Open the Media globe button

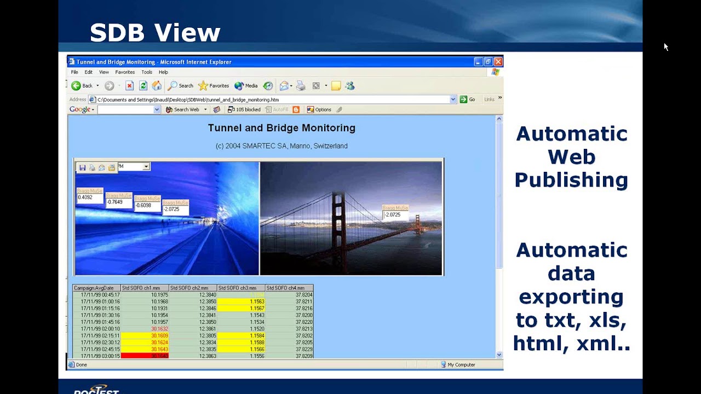point(246,85)
